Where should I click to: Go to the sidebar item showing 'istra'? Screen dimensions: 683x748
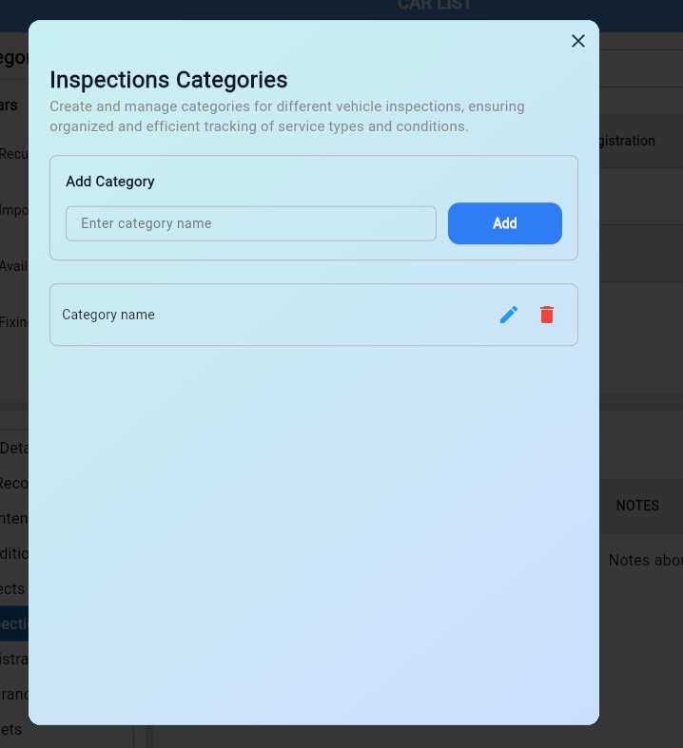click(14, 659)
